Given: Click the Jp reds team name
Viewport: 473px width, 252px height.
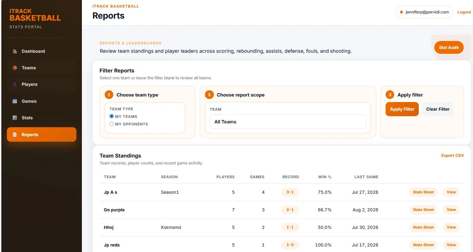Looking at the screenshot, I should 112,245.
